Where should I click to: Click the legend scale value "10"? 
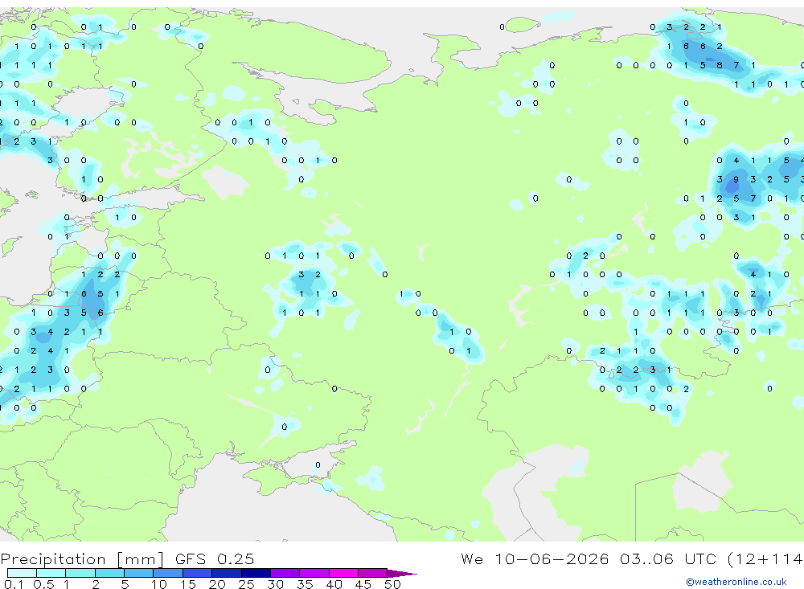(159, 584)
